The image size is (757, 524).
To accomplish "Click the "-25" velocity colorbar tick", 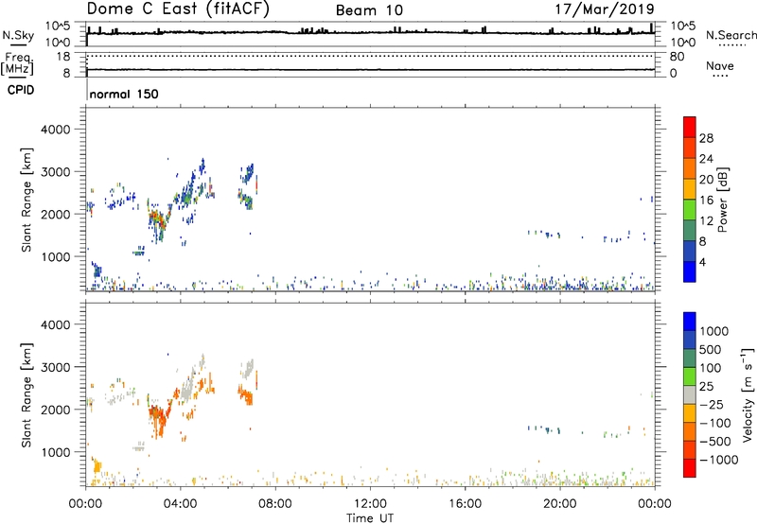I will click(x=712, y=404).
